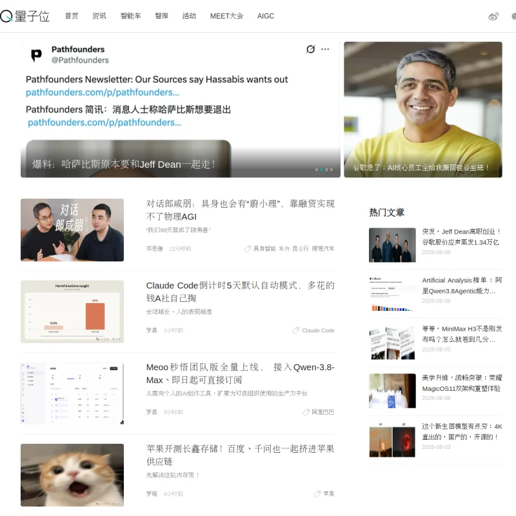Open the 活动 navigation item
This screenshot has width=516, height=516.
pyautogui.click(x=189, y=15)
